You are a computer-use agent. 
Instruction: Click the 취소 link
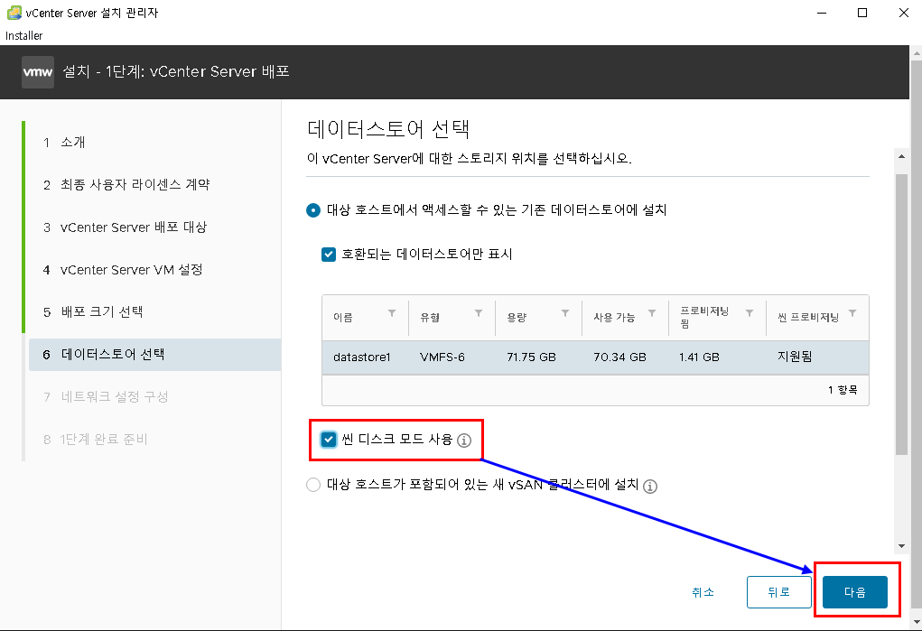click(703, 592)
